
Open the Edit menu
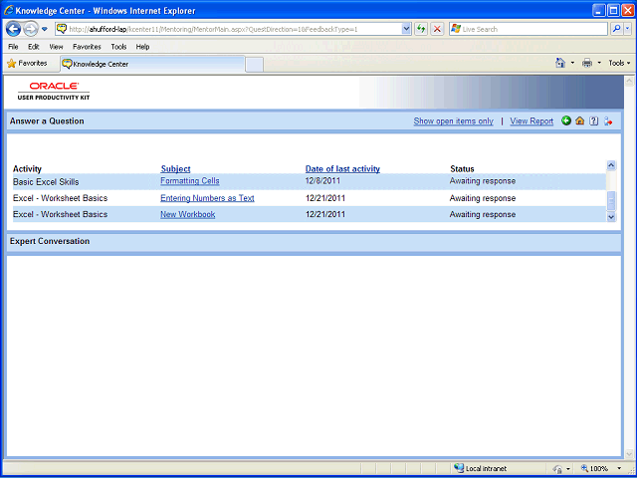pyautogui.click(x=33, y=47)
